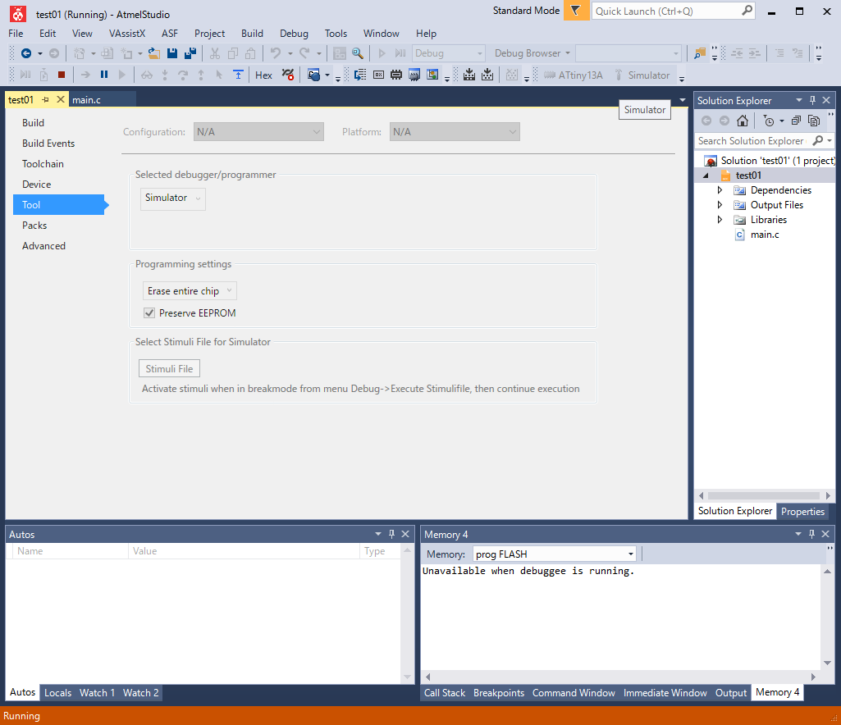841x725 pixels.
Task: Click the ATtiny13A device button
Action: pyautogui.click(x=574, y=75)
